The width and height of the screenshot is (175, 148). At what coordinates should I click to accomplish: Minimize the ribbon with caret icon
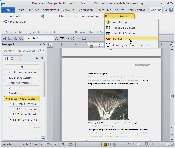[x=166, y=10]
